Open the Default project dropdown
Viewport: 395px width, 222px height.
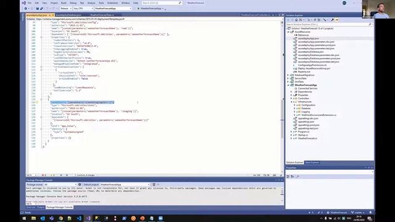(125, 184)
